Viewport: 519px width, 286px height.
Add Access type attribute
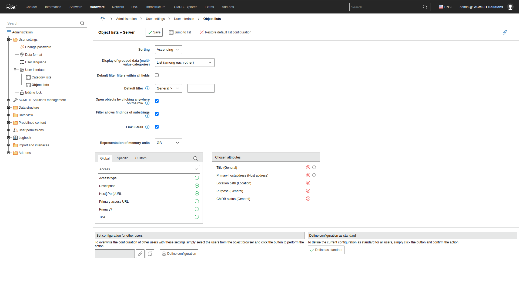[x=197, y=178]
